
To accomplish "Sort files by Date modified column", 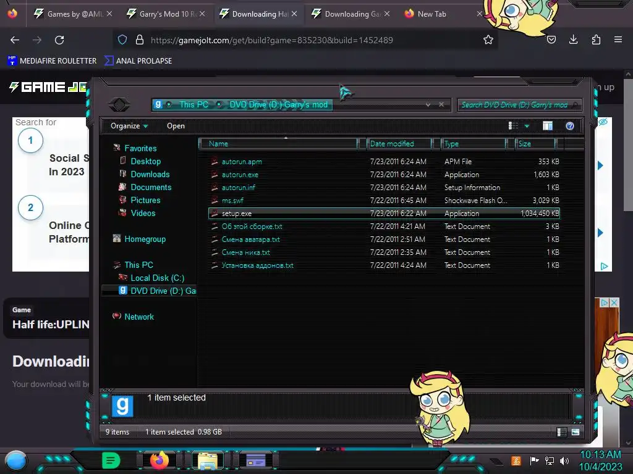I will click(399, 143).
